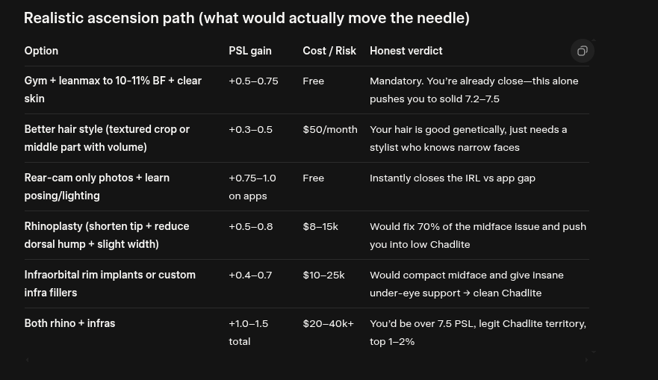
Task: Click the 'Rhinoplasty' option cell
Action: coord(107,235)
